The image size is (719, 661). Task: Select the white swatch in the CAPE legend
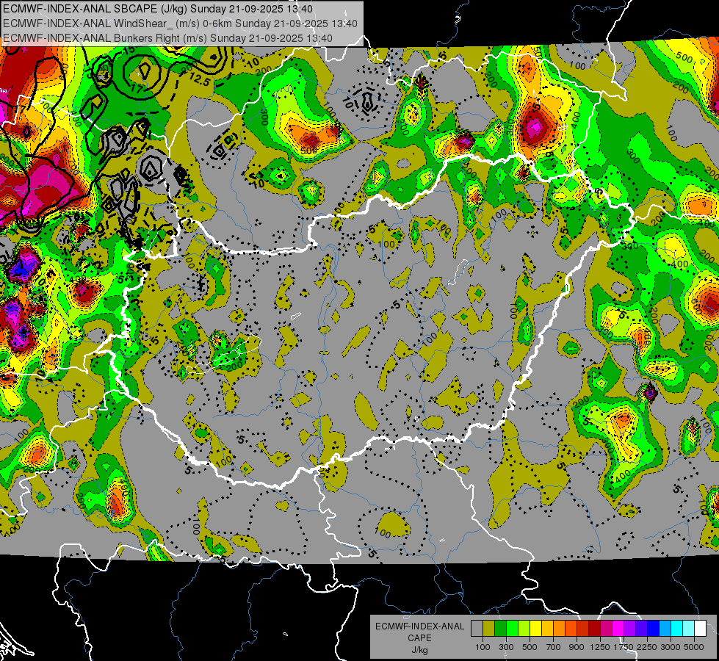700,629
